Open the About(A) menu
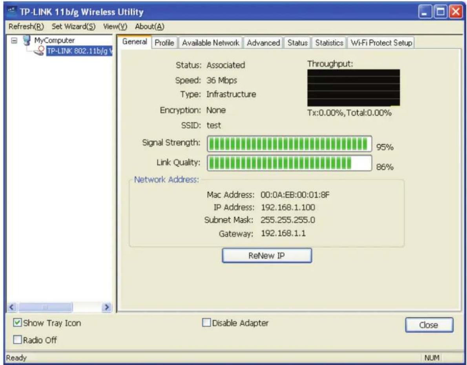This screenshot has width=467, height=365. pos(150,27)
